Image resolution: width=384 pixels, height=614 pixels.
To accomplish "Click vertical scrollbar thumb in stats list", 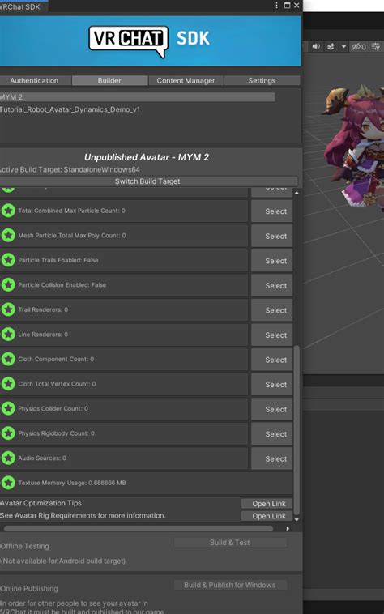I will tap(297, 429).
